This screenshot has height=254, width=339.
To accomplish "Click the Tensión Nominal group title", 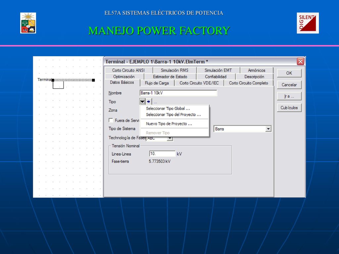I will [125, 146].
